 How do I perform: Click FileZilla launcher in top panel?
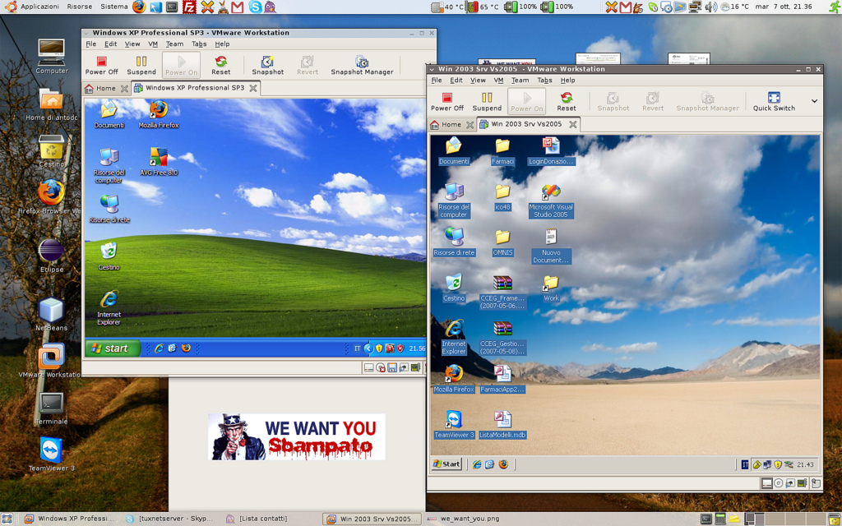(x=189, y=7)
